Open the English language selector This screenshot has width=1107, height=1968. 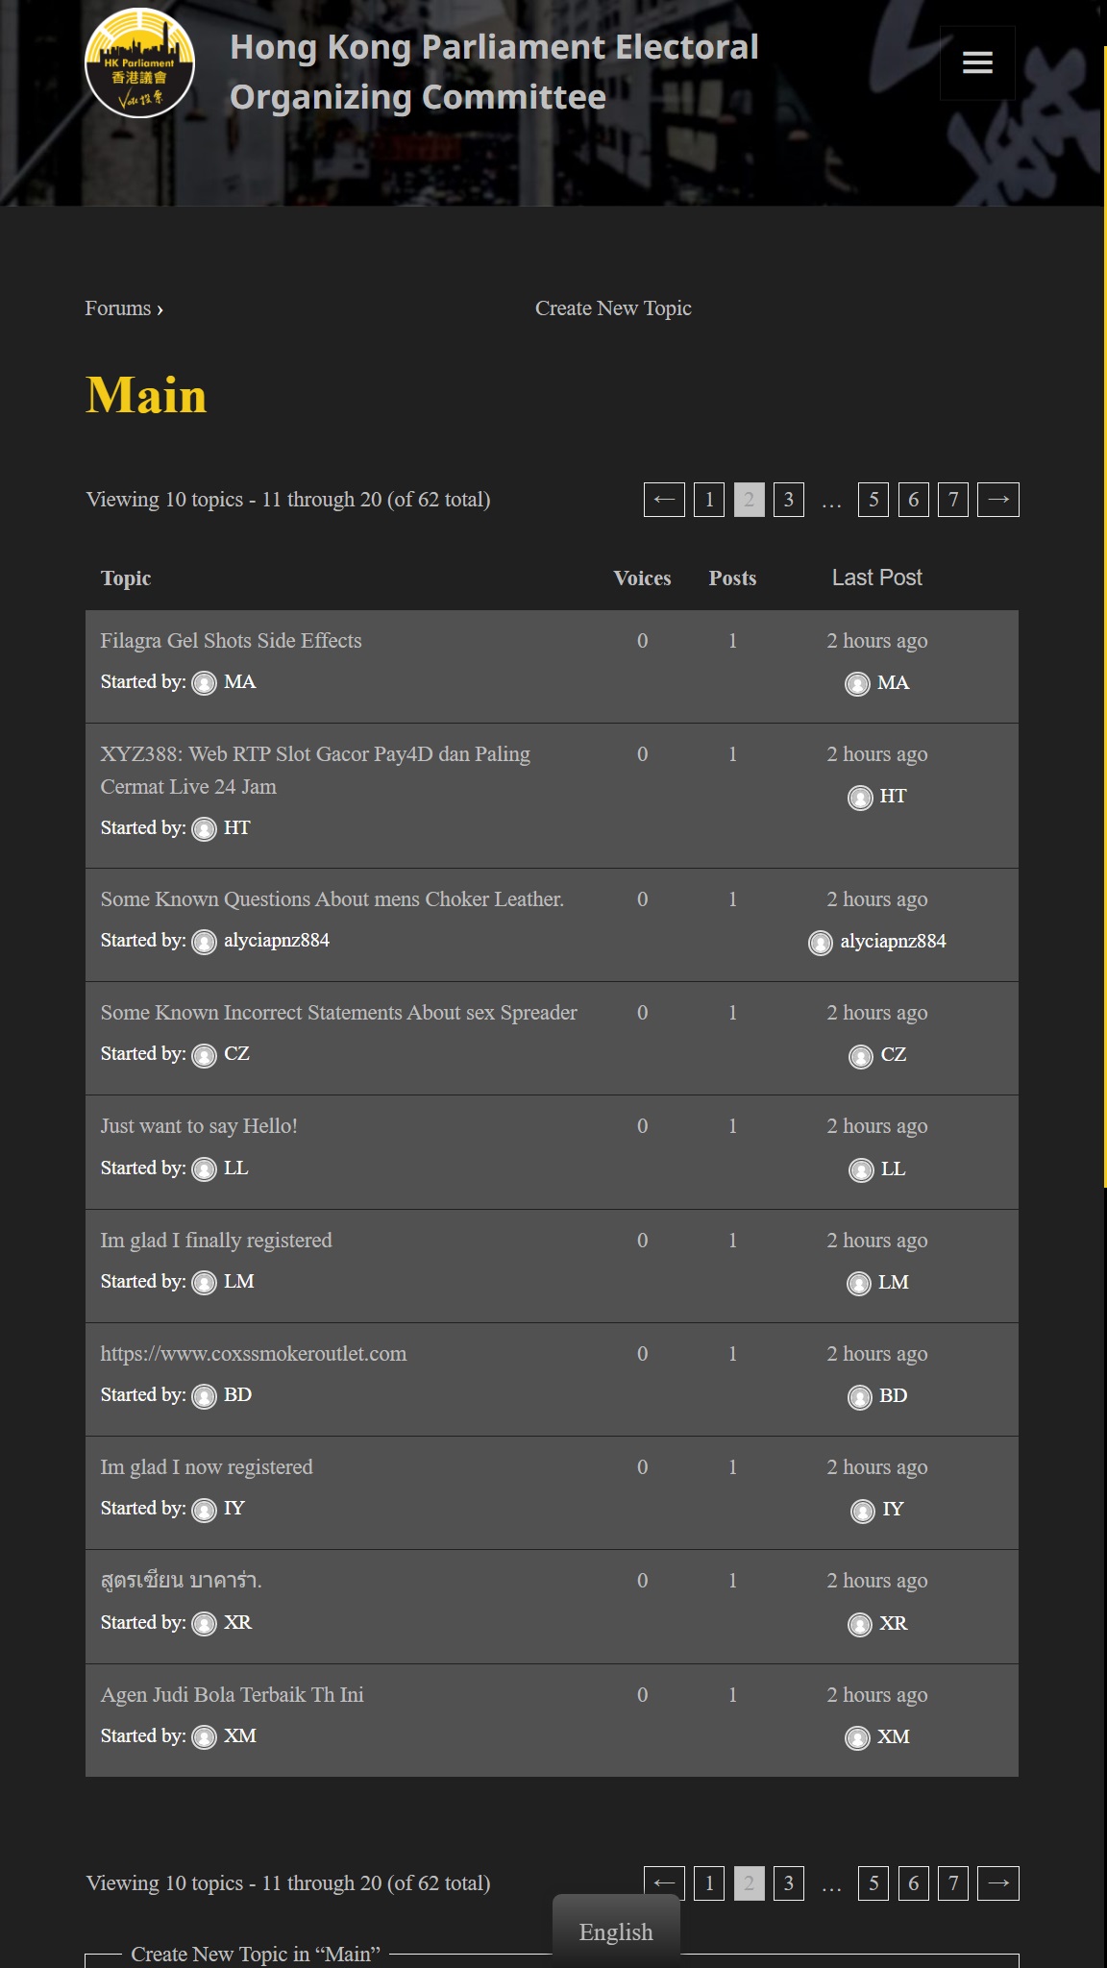(616, 1931)
